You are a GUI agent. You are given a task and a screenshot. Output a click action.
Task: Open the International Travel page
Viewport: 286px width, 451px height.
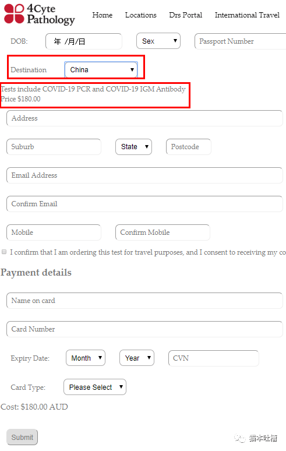247,15
